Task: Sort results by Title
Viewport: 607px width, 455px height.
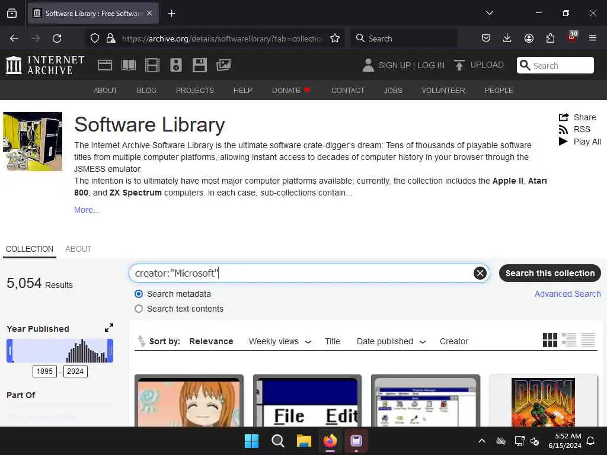Action: coord(333,341)
